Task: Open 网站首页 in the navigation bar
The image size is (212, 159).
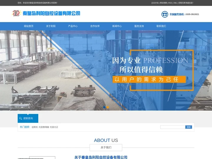Action: point(29,26)
